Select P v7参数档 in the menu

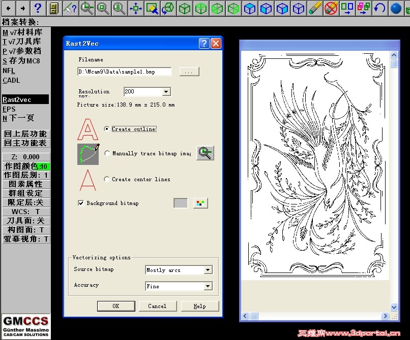coord(22,51)
